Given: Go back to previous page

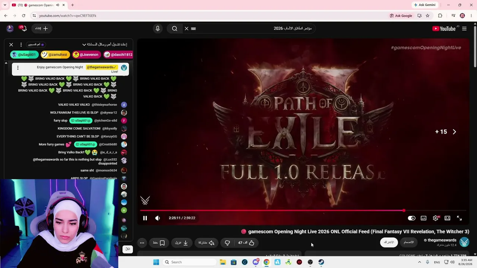Looking at the screenshot, I should tap(6, 16).
